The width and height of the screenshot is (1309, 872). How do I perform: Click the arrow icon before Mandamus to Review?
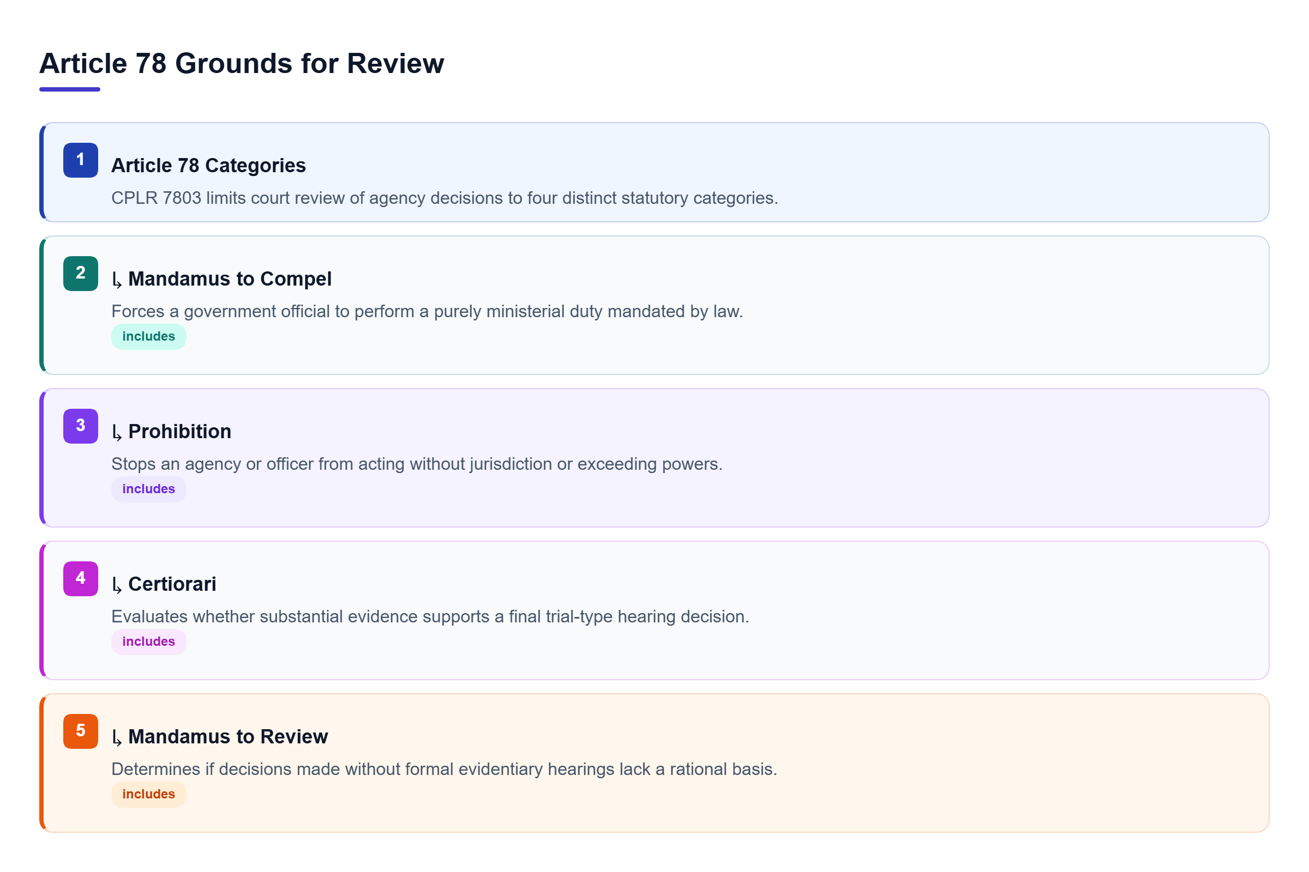tap(117, 737)
